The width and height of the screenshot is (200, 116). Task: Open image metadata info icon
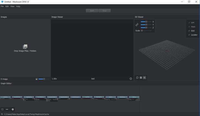click(131, 79)
